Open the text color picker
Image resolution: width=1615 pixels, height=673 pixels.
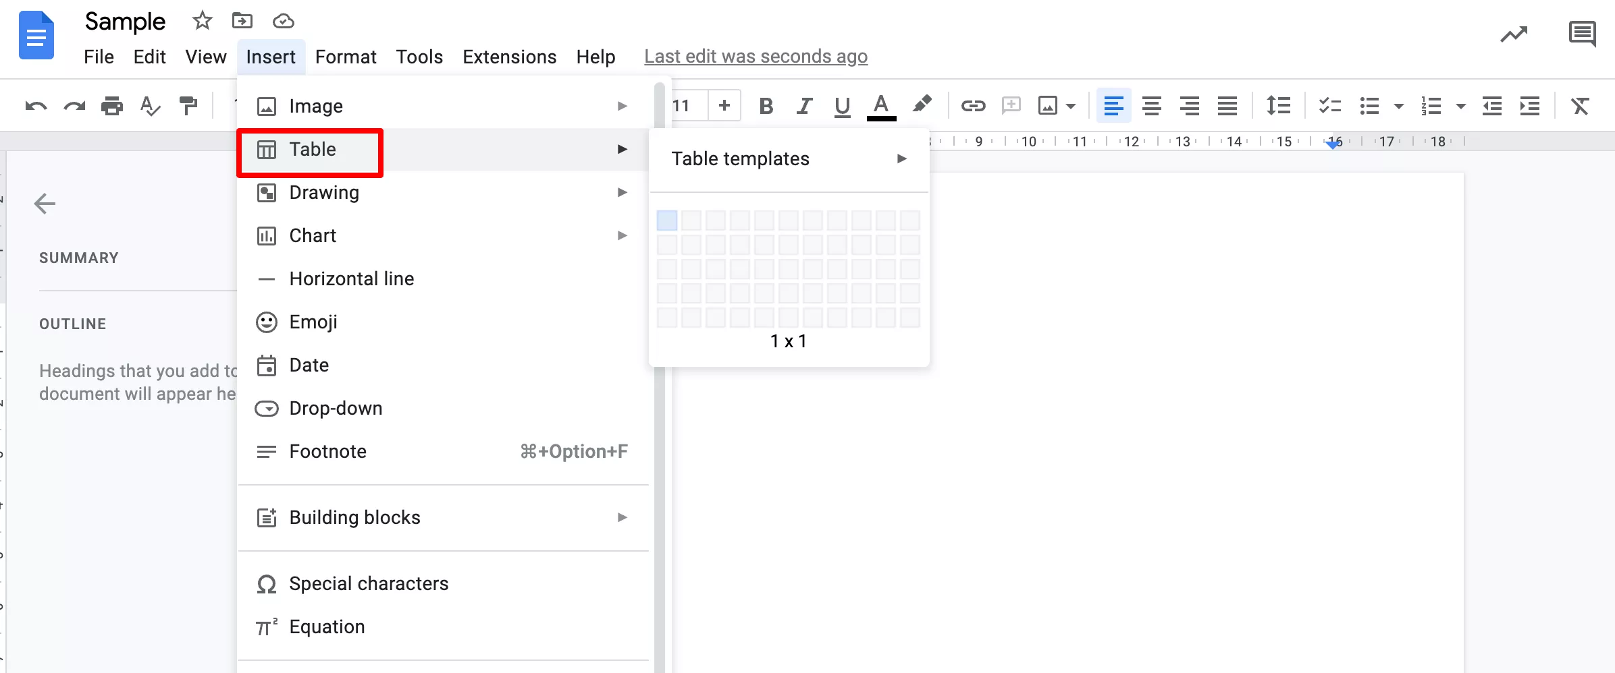pos(880,105)
